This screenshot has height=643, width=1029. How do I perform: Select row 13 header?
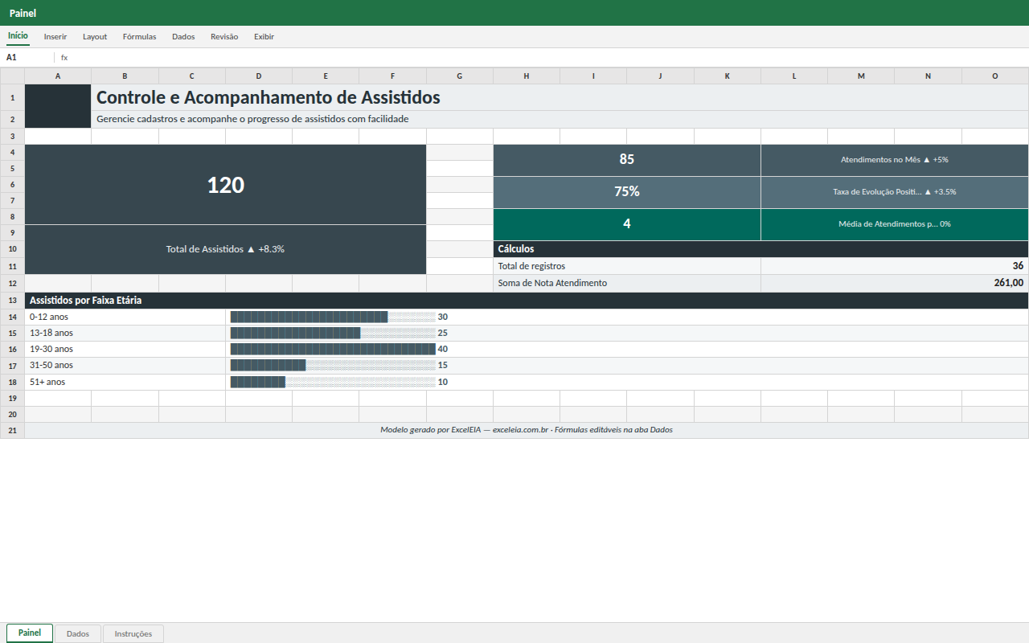[x=12, y=300]
